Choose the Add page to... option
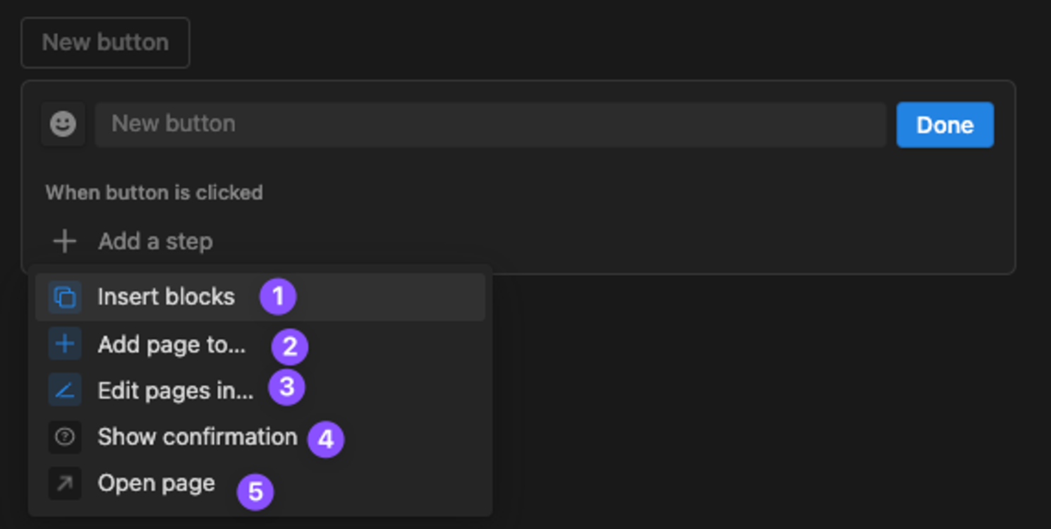Screen dimensions: 1051x529 (x=171, y=345)
